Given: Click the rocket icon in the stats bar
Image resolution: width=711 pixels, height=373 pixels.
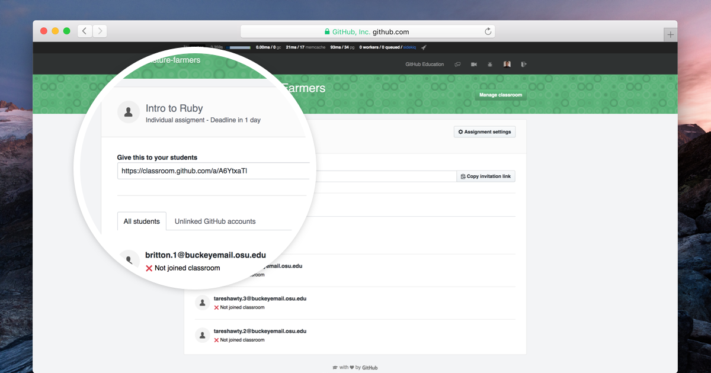Looking at the screenshot, I should [424, 47].
